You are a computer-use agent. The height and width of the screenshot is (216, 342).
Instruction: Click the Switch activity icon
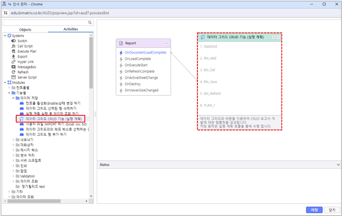click(13, 41)
